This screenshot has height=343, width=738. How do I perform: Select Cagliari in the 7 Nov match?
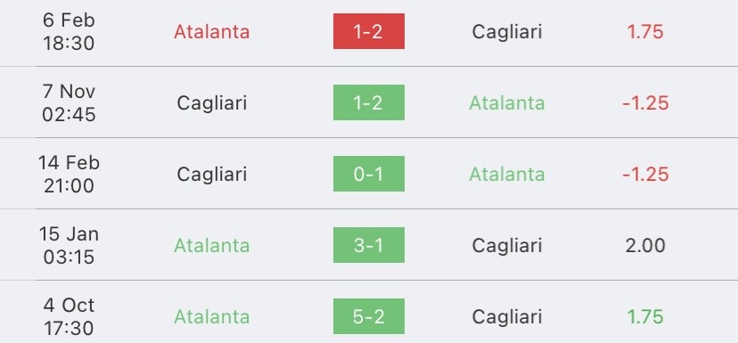click(212, 103)
